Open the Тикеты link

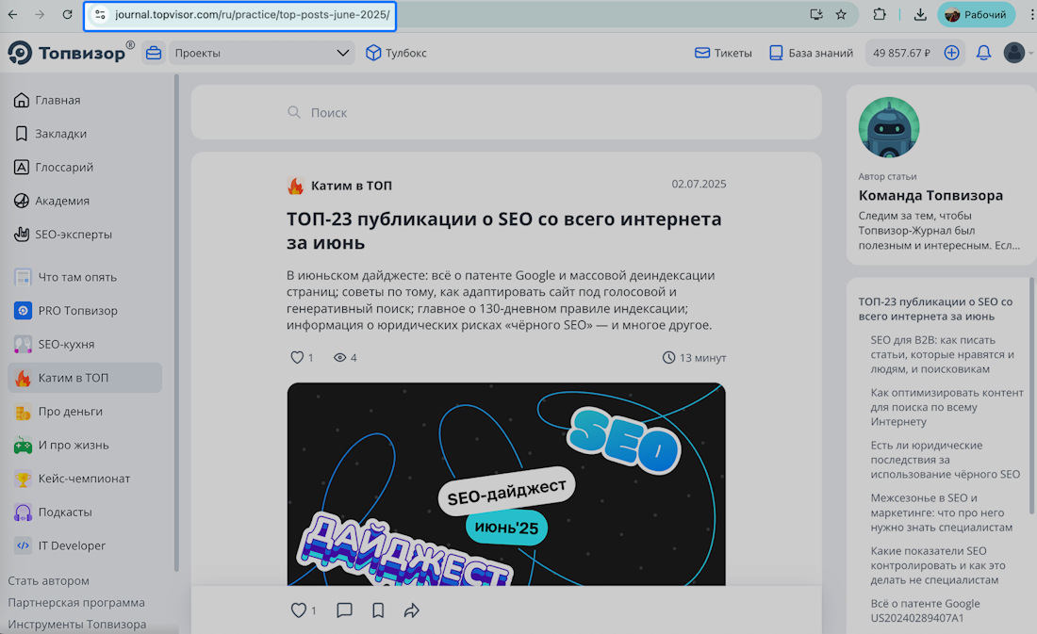[x=723, y=53]
